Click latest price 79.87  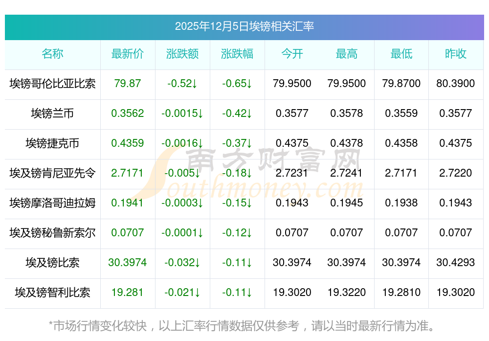pyautogui.click(x=128, y=84)
